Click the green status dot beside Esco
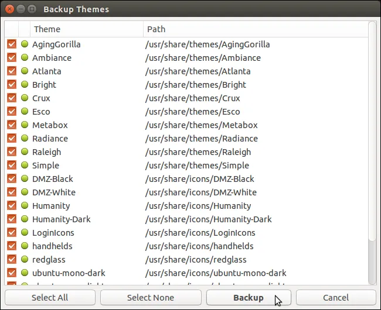The width and height of the screenshot is (381, 310). [x=25, y=111]
